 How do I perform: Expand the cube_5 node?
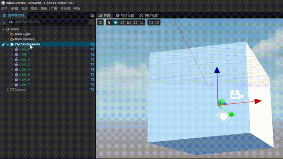(12, 75)
